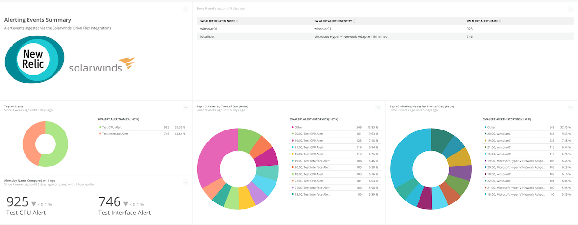Open the alert table widget ellipsis menu
Image resolution: width=578 pixels, height=225 pixels.
[571, 9]
